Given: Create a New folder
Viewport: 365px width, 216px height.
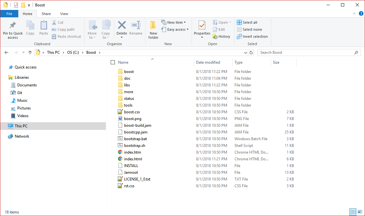Looking at the screenshot, I should (x=153, y=29).
